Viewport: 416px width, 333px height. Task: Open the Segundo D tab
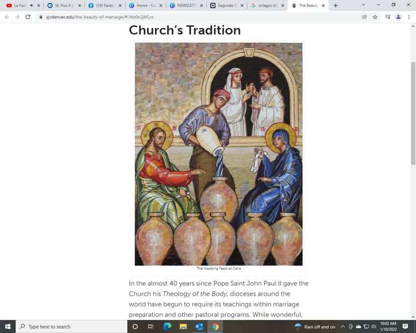[227, 5]
